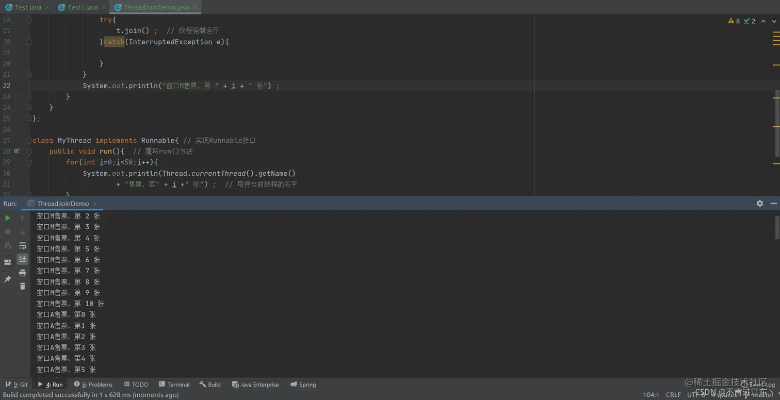
Task: Change the CRLF line separator
Action: pos(673,395)
